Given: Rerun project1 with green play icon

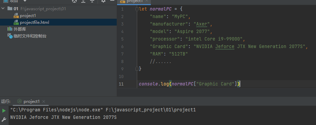Looking at the screenshot, I should [x=4, y=110].
